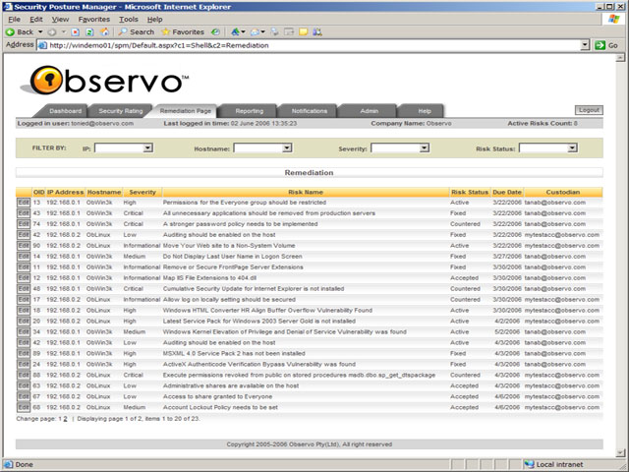Open the Favorites star toolbar button

pyautogui.click(x=183, y=32)
